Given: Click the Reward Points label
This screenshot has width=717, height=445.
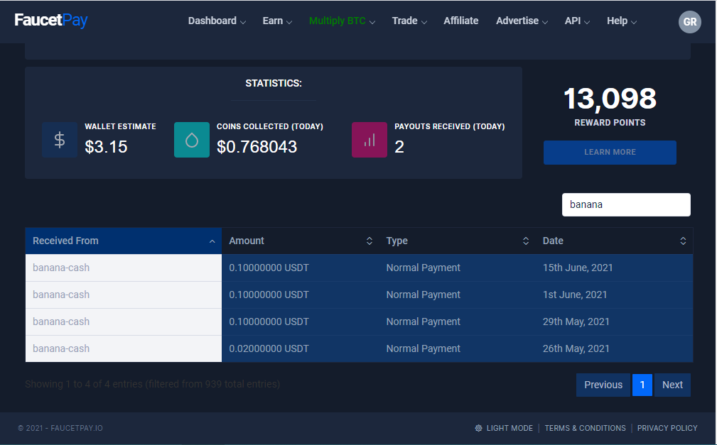Looking at the screenshot, I should [x=610, y=123].
